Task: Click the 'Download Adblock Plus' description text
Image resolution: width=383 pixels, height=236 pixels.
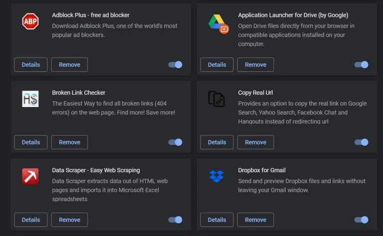Action: click(115, 30)
